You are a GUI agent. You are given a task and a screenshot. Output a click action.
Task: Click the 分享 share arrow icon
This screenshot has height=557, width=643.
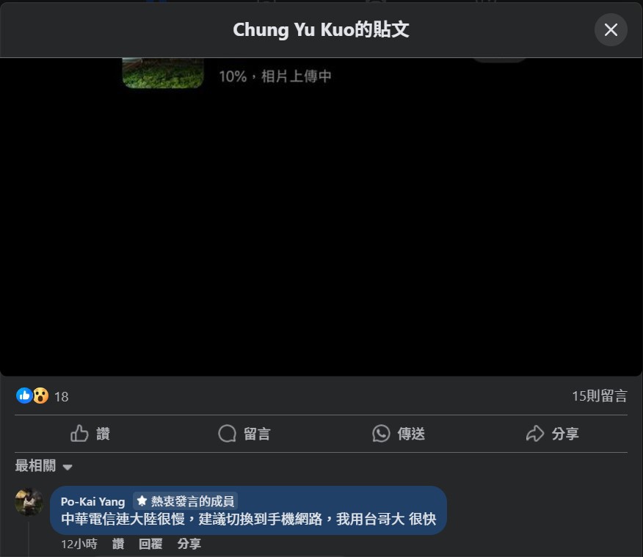pos(535,433)
